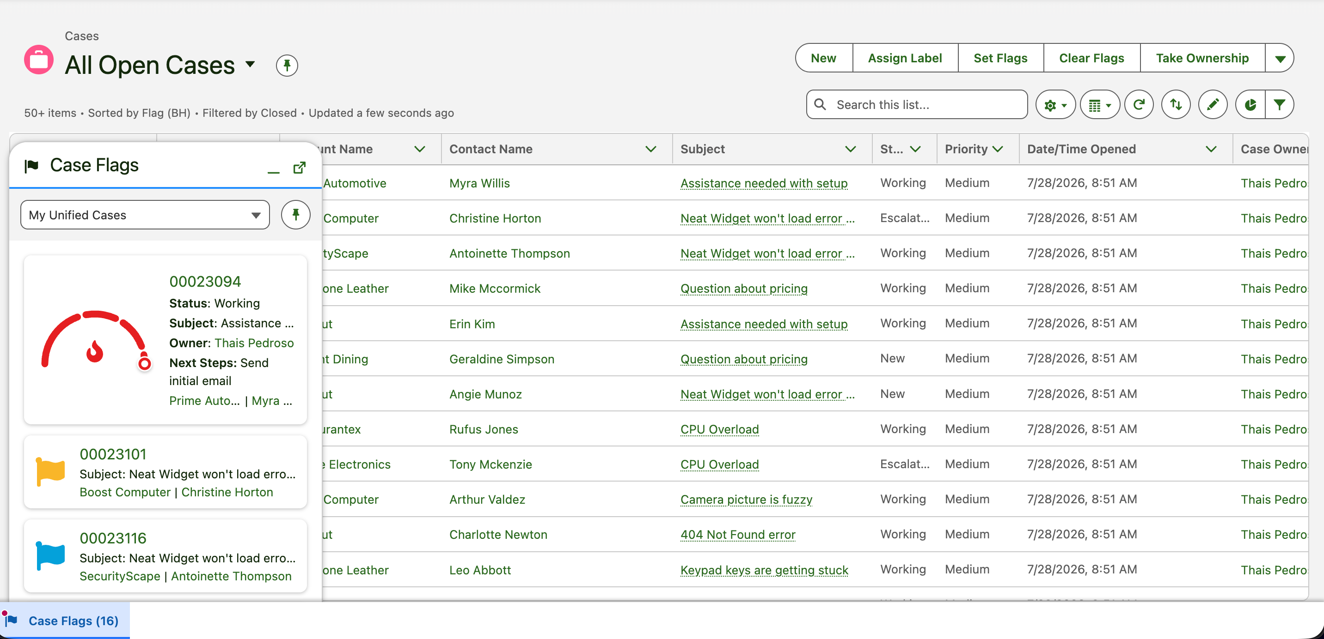The height and width of the screenshot is (639, 1324).
Task: Open the Case Flags (16) utility tab
Action: click(x=65, y=621)
